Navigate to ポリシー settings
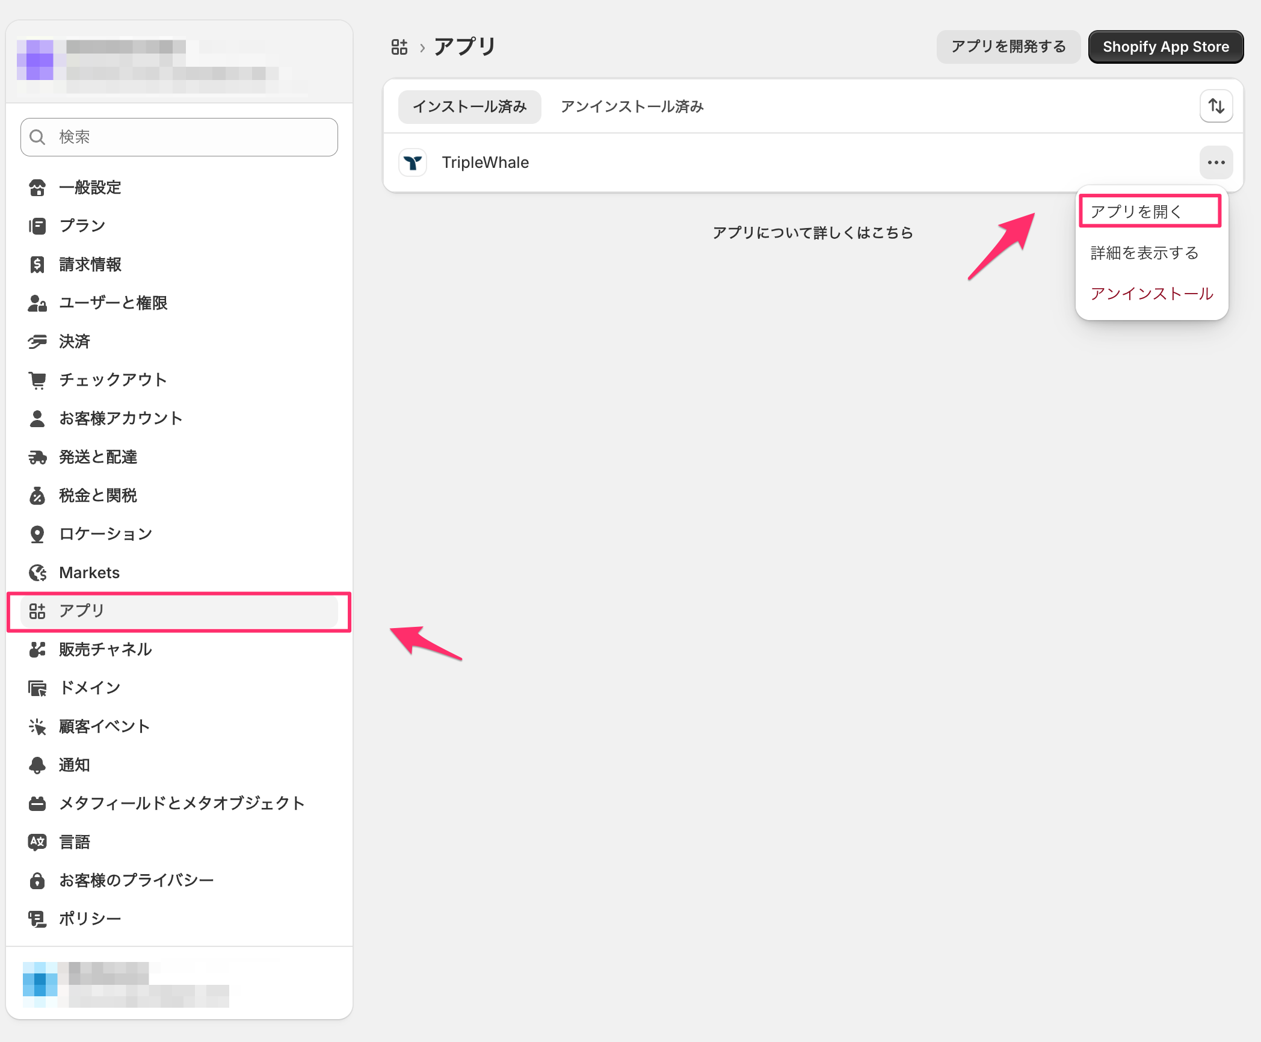The width and height of the screenshot is (1261, 1042). pos(179,919)
